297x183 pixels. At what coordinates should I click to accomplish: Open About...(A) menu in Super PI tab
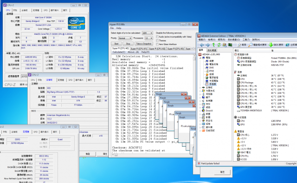[x=133, y=52]
